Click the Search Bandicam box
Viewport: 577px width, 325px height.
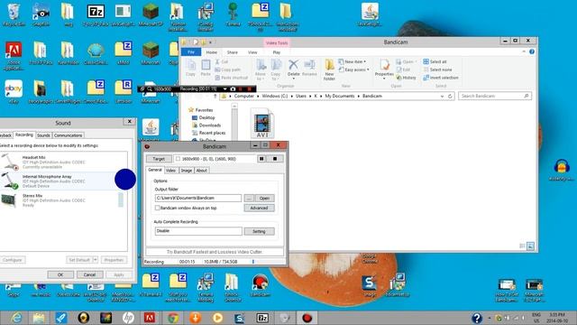[x=495, y=96]
